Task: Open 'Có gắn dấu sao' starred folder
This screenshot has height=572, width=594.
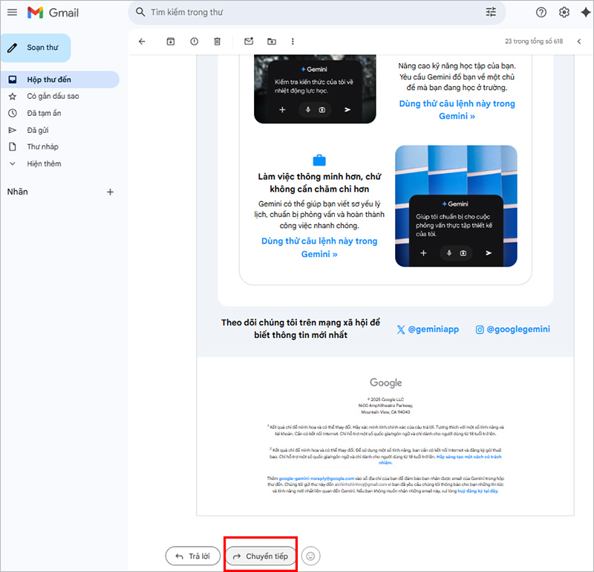Action: click(53, 97)
